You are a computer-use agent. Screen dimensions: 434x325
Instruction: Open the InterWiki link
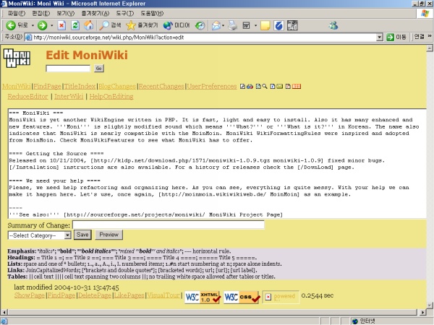point(69,97)
